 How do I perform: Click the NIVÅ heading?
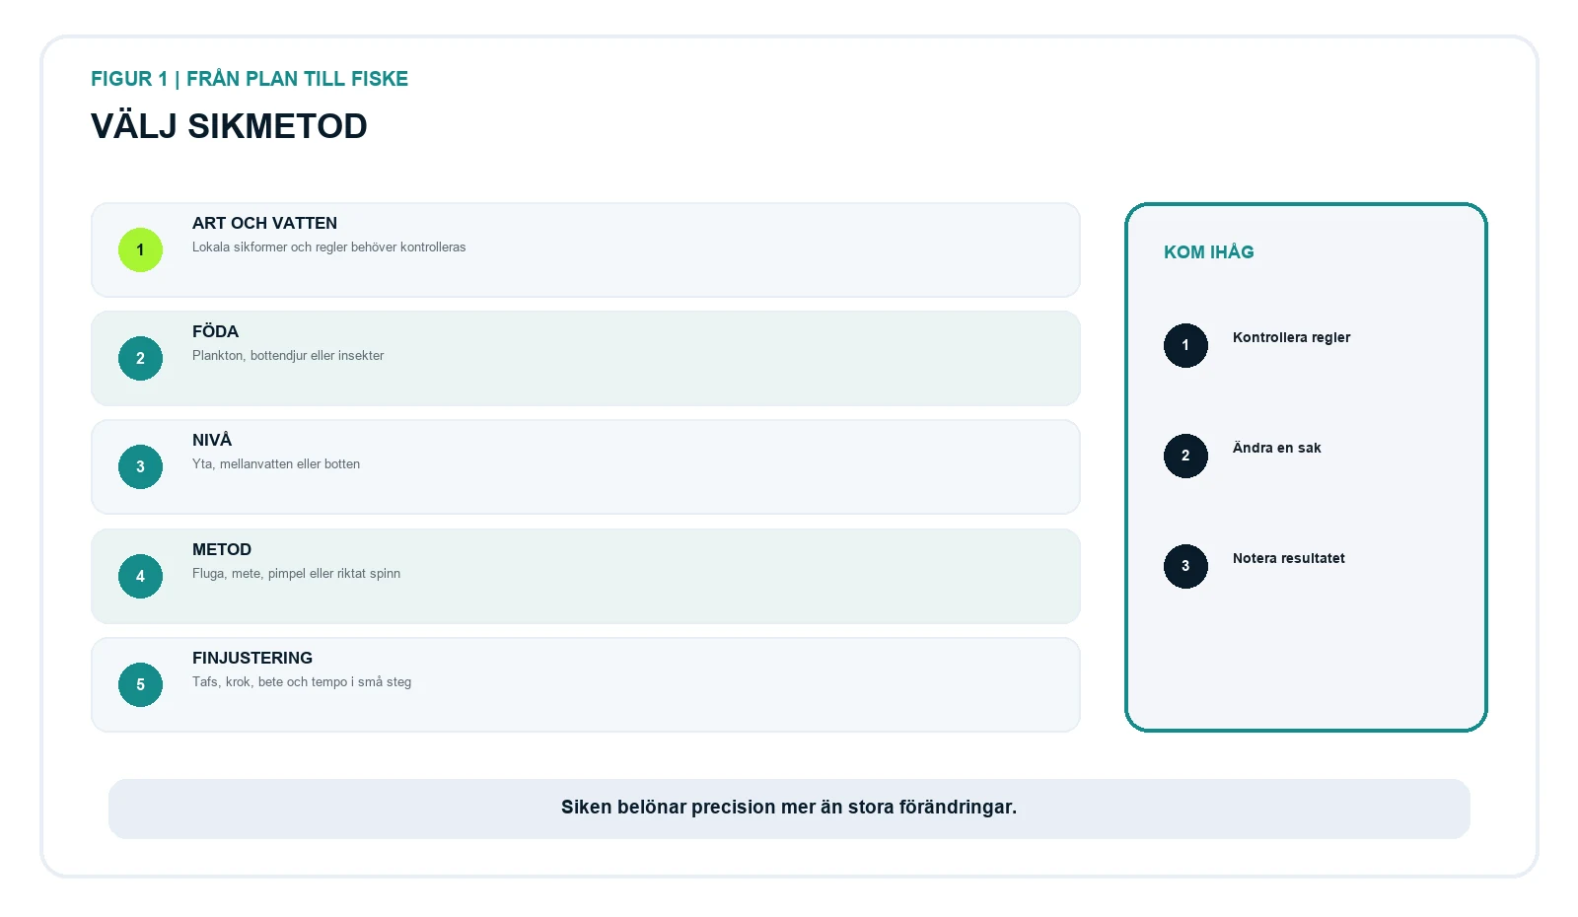[x=212, y=440]
